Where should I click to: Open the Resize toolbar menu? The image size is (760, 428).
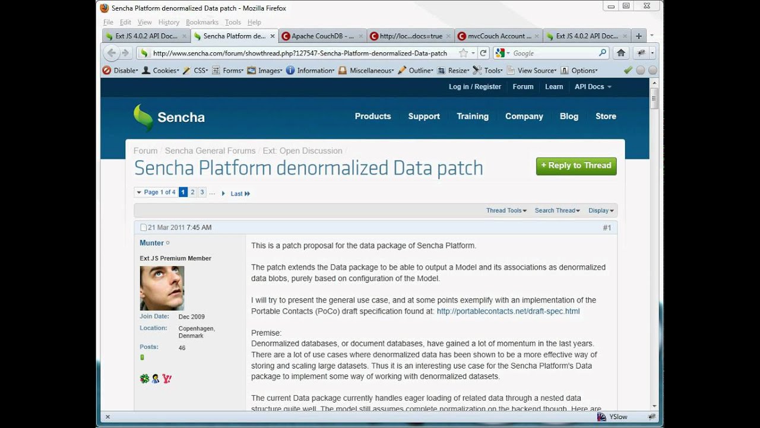[x=454, y=70]
